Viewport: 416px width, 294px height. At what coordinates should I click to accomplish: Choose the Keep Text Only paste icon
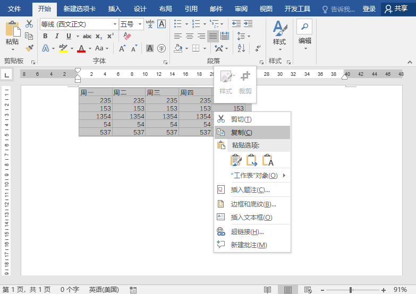point(268,160)
